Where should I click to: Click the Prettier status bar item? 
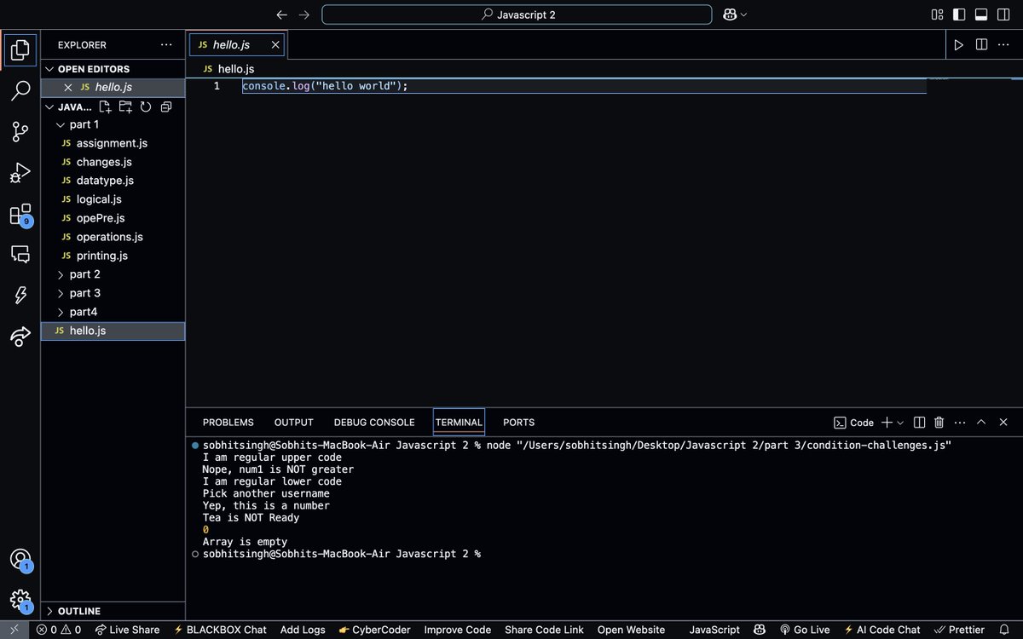959,630
